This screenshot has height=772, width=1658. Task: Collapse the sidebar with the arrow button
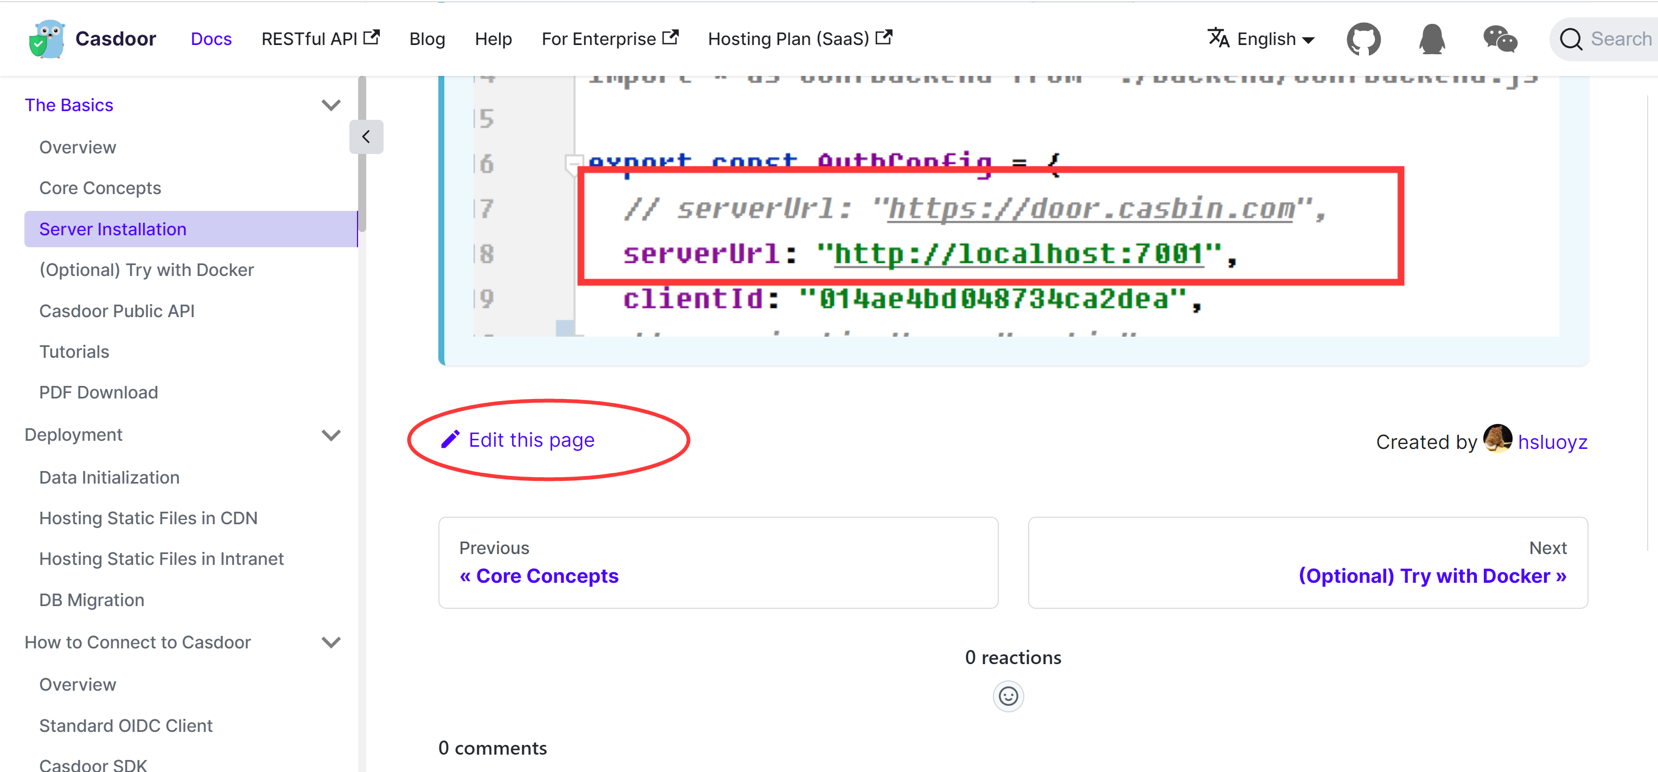pyautogui.click(x=367, y=137)
